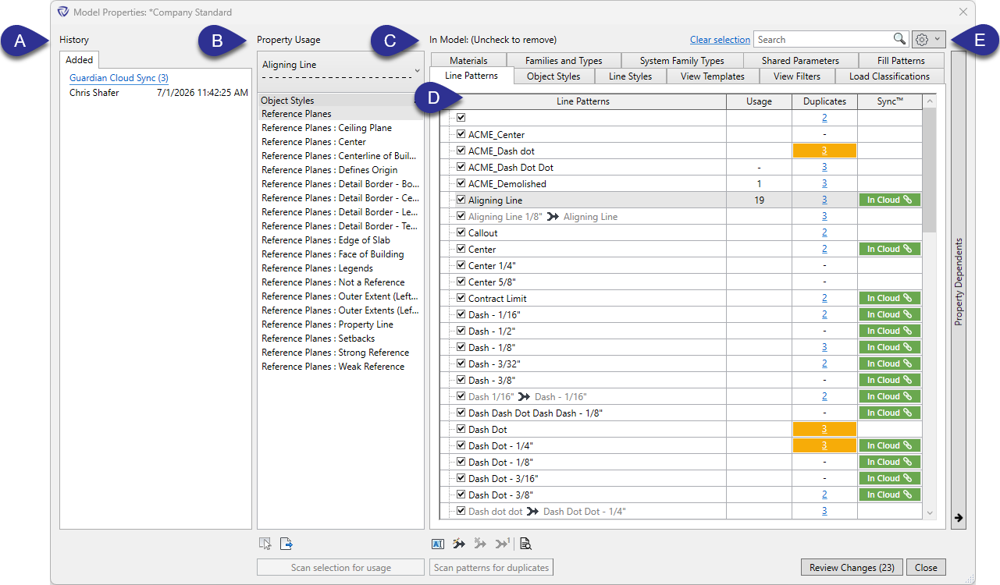Toggle the Callout pattern checkbox
This screenshot has width=1000, height=585.
pos(461,232)
